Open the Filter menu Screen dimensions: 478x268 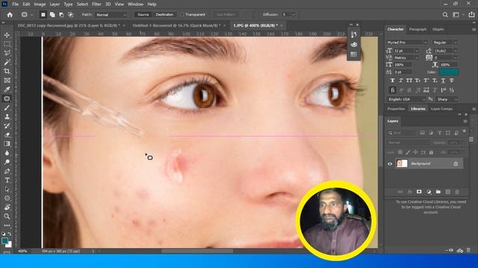pos(96,4)
